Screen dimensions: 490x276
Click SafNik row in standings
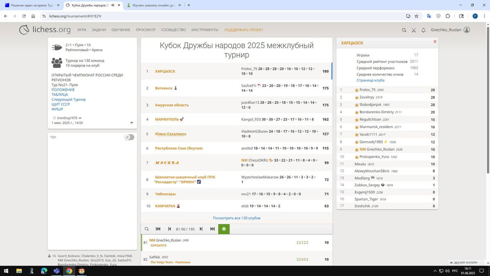[x=237, y=260]
